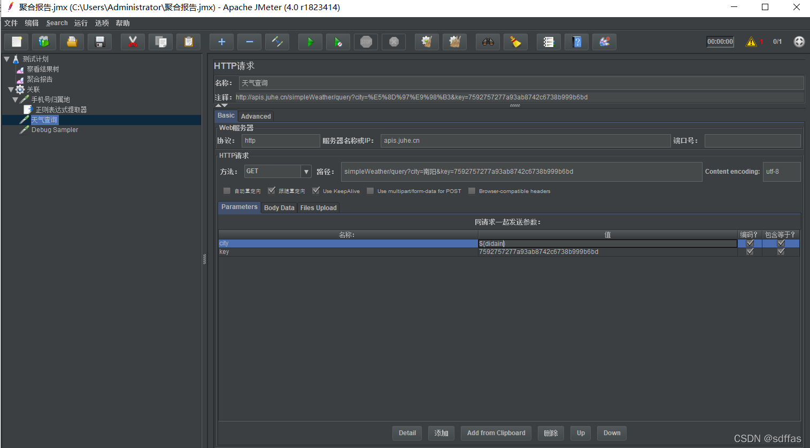Viewport: 810px width, 448px height.
Task: Toggle 包含等于 checkbox in key row
Action: click(781, 252)
